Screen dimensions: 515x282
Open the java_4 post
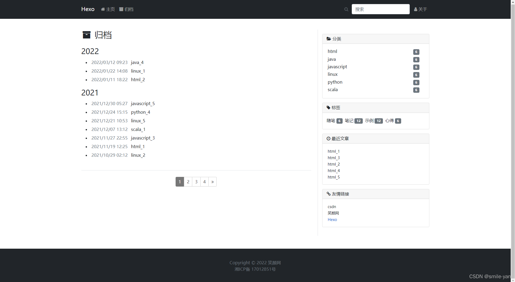click(137, 62)
